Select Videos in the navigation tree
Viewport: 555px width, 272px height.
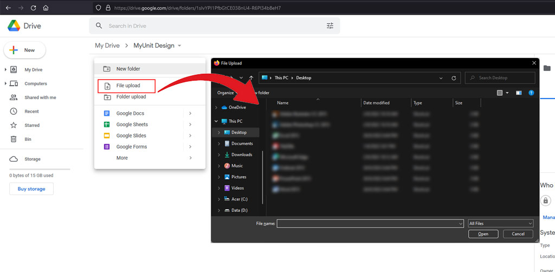point(238,188)
